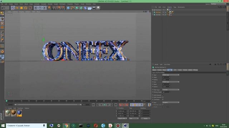Image resolution: width=229 pixels, height=128 pixels.
Task: Click the Play Forwards button in timeline
Action: [x=104, y=105]
